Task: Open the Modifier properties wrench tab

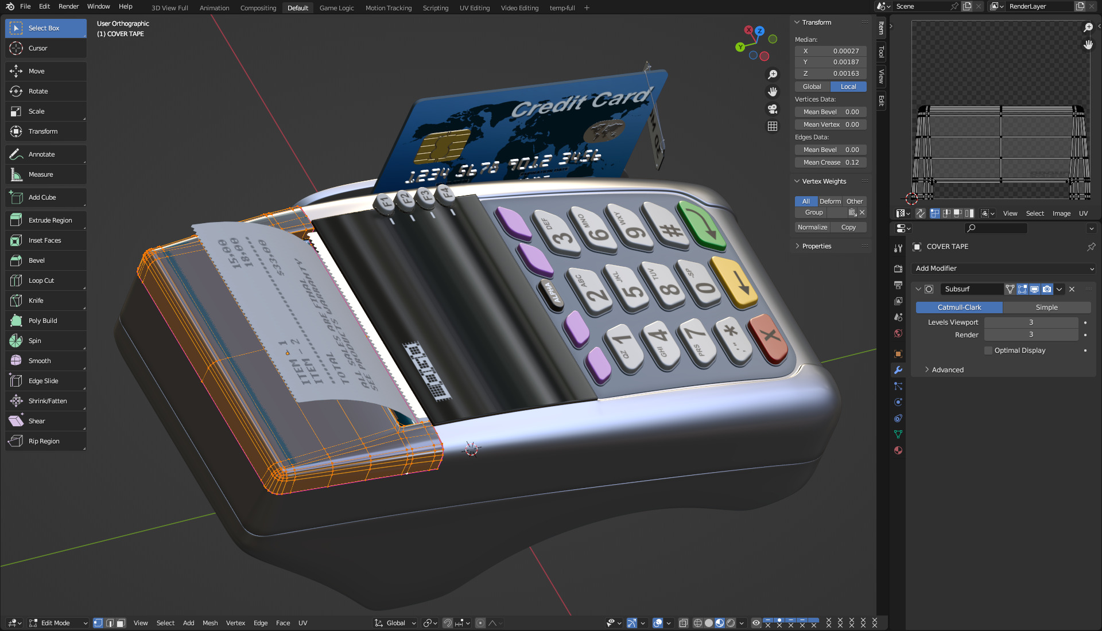Action: (x=898, y=370)
